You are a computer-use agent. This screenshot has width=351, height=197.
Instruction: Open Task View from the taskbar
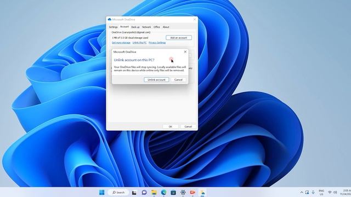tap(134, 192)
